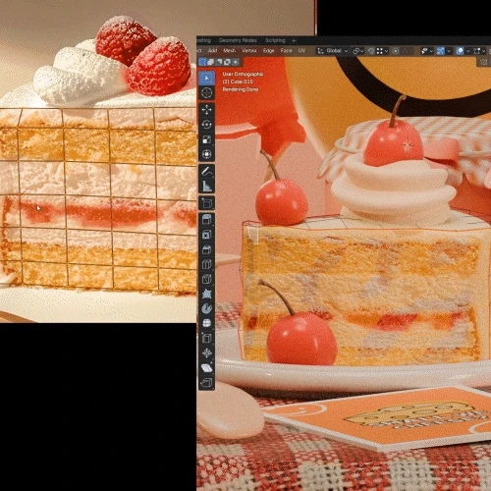Image resolution: width=491 pixels, height=491 pixels.
Task: Select the Add Cube tool
Action: [x=206, y=203]
